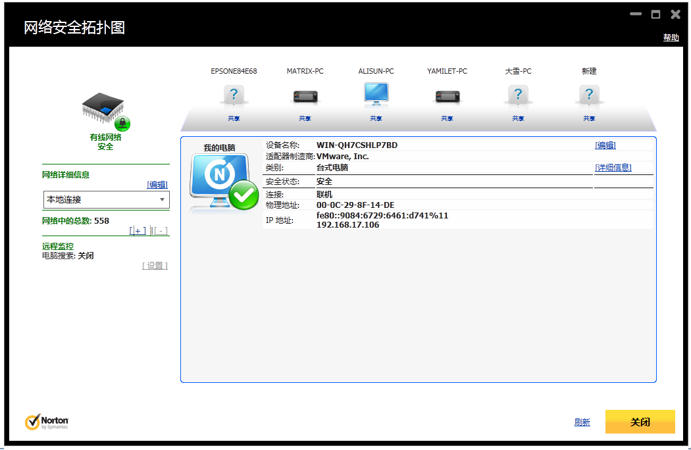
Task: Click 共享 under 大雪-PC
Action: [519, 118]
